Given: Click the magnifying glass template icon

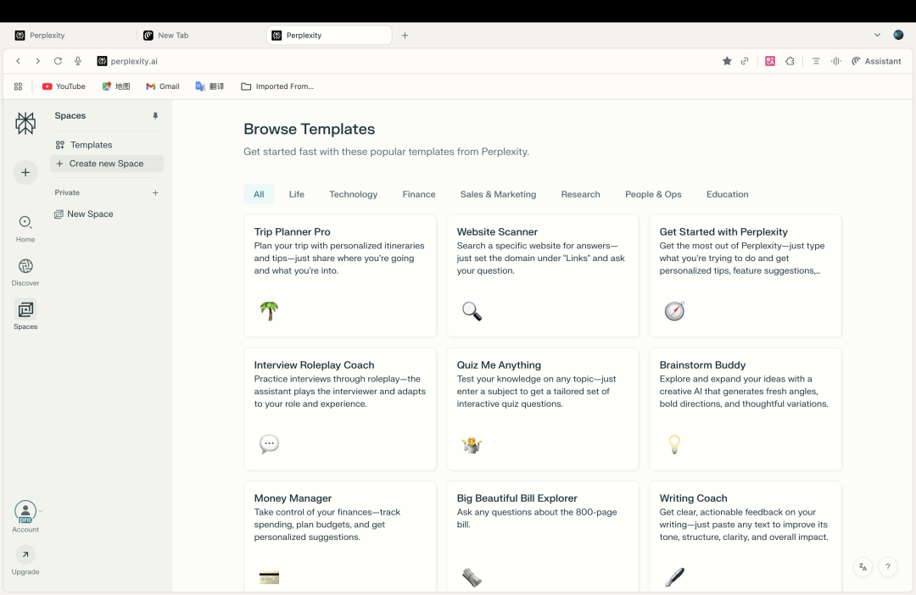Looking at the screenshot, I should click(x=472, y=311).
